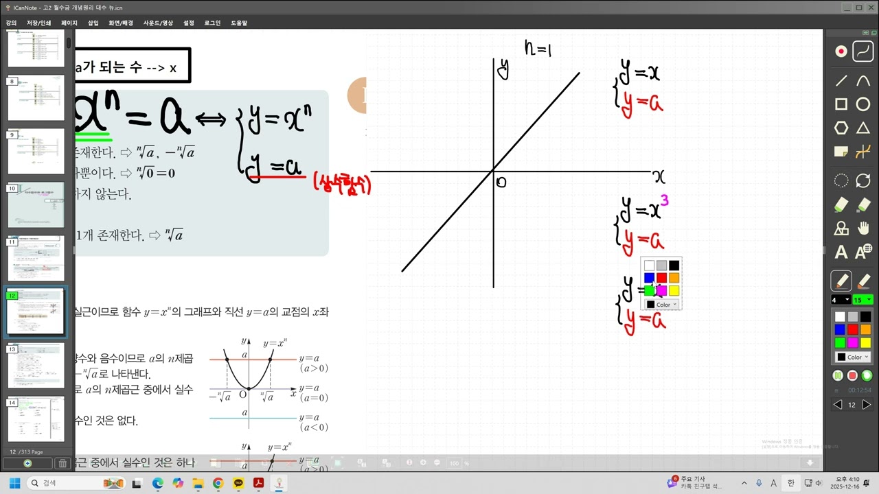This screenshot has width=879, height=494.
Task: Delete page with trash can button
Action: tap(62, 464)
